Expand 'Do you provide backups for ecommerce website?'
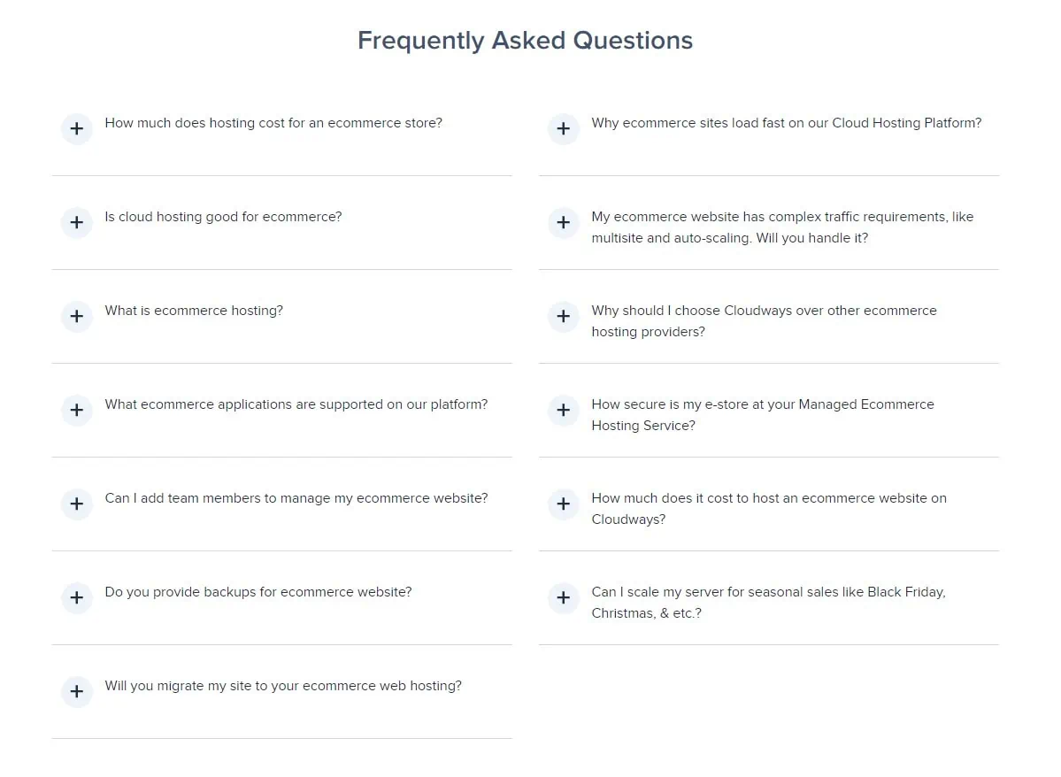Viewport: 1061px width, 777px height. (77, 597)
